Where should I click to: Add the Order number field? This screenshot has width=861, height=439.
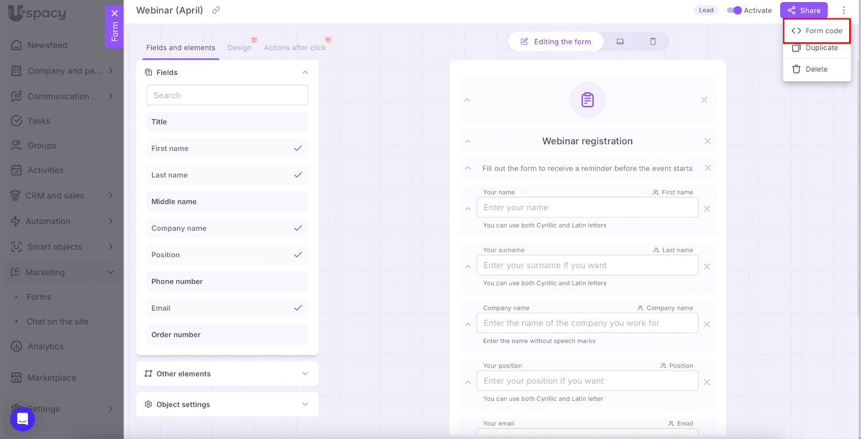tap(227, 335)
